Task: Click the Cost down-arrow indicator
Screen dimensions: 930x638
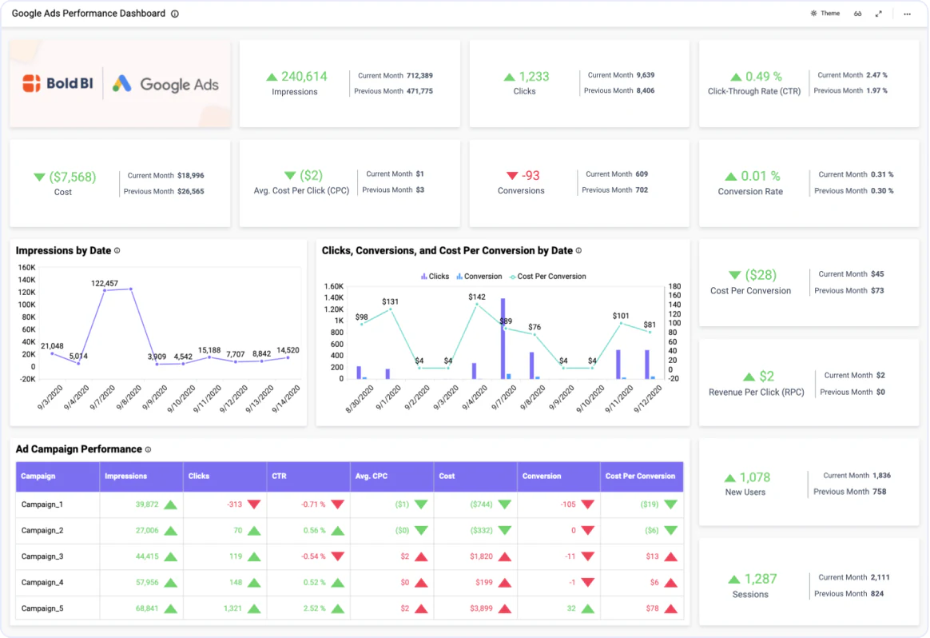Action: click(x=40, y=177)
